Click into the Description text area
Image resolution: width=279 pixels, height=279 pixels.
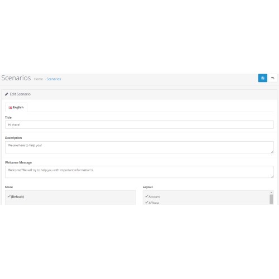pyautogui.click(x=139, y=147)
